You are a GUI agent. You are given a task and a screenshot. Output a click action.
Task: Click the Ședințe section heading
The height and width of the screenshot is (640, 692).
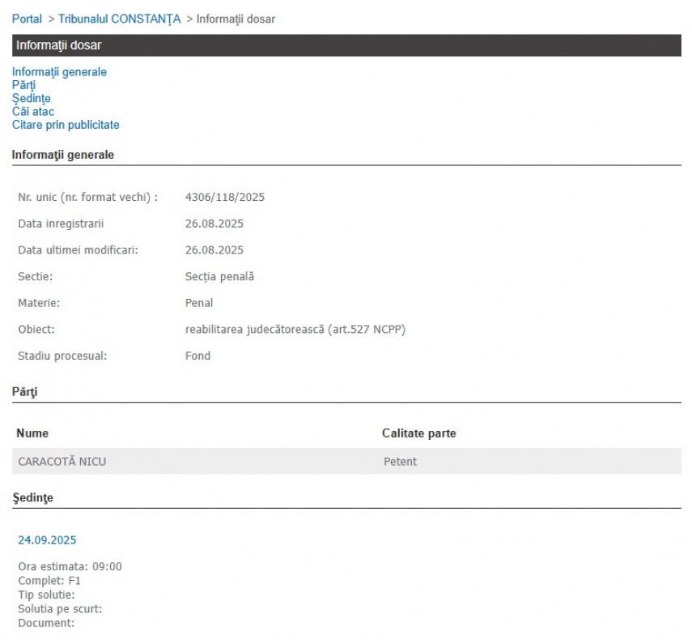tap(32, 497)
